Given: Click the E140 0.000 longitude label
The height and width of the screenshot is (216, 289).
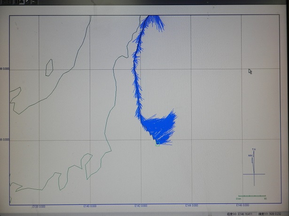Looking at the screenshot, I should point(90,206).
